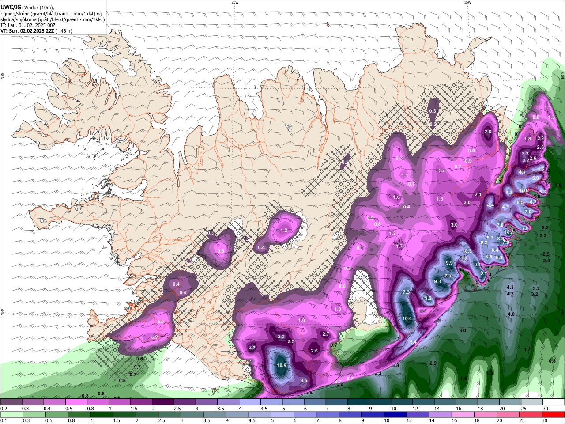This screenshot has height=424, width=565.
Task: Click the 'UWC/IG: Vindur (10m)' title text
Action: click(27, 7)
